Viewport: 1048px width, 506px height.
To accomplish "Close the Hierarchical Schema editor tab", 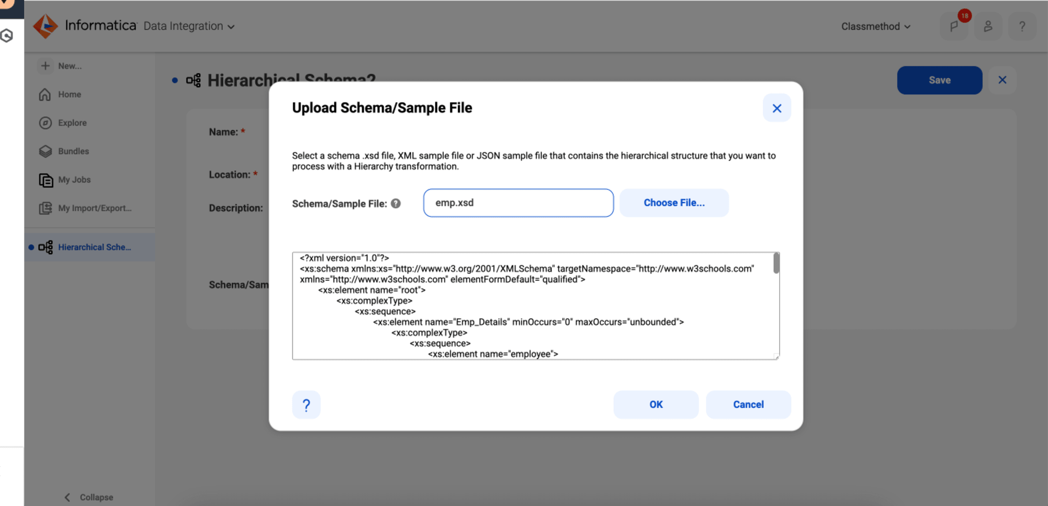I will 1002,80.
